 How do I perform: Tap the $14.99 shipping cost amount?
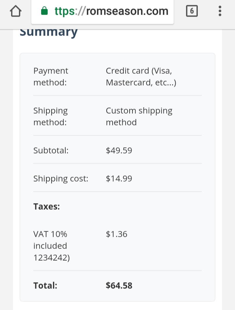pyautogui.click(x=119, y=179)
